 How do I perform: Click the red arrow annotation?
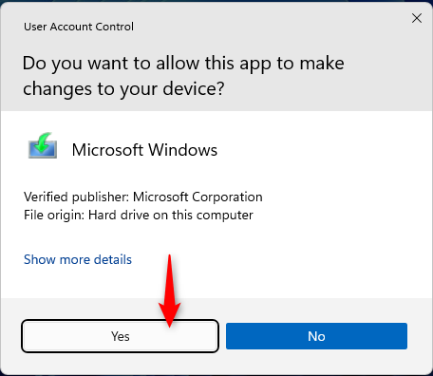click(x=170, y=291)
